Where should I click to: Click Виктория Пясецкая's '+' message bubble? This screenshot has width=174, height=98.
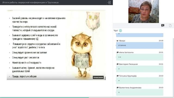139,69
